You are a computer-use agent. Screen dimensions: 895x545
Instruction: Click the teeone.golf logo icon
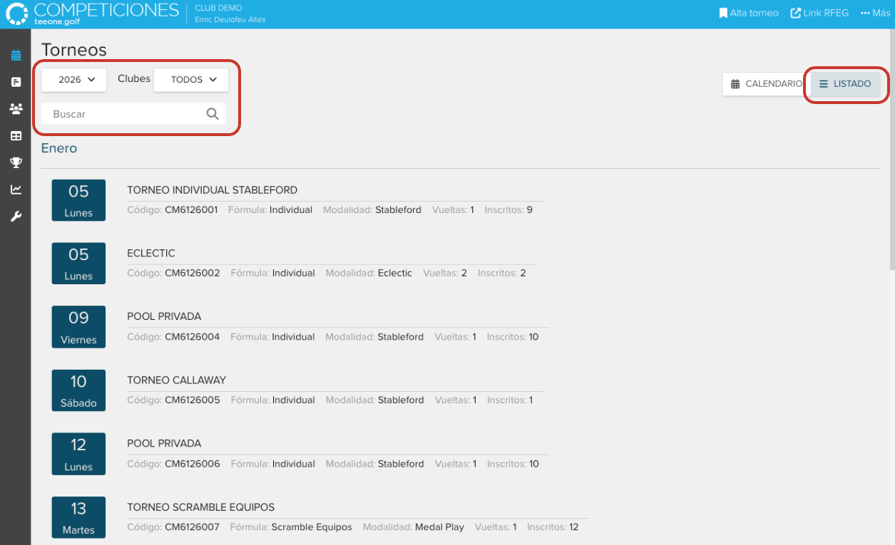[17, 14]
